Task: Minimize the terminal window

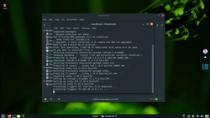Action: [143, 24]
